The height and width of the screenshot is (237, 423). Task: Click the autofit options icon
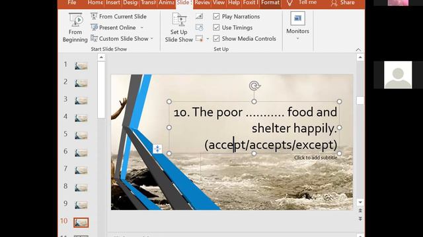click(x=157, y=149)
